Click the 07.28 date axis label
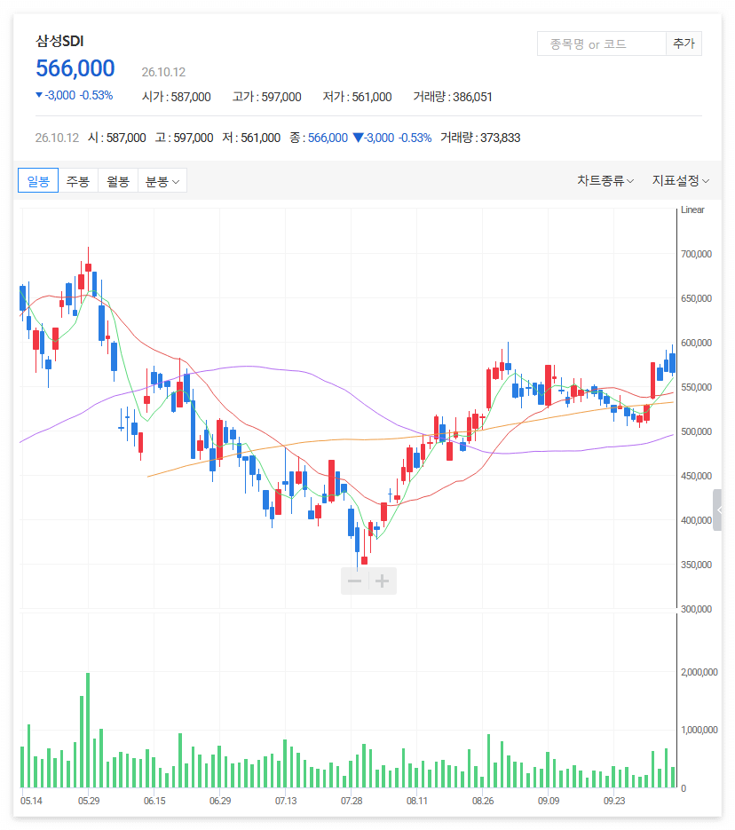This screenshot has height=830, width=735. click(352, 801)
